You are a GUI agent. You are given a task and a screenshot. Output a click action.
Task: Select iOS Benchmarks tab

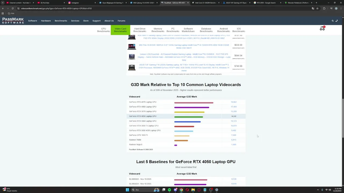pos(239,30)
